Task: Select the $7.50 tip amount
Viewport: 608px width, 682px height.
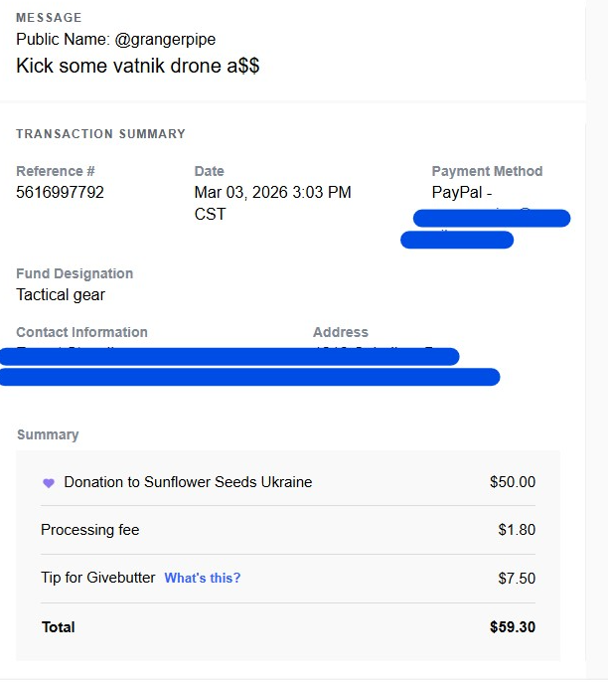Action: point(517,579)
